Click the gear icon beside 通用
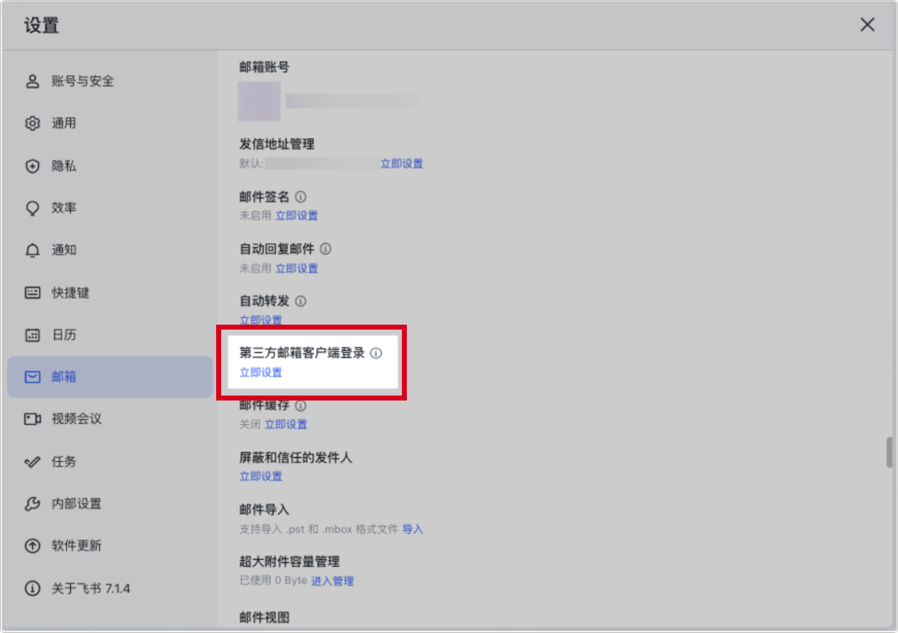This screenshot has height=633, width=898. coord(33,123)
